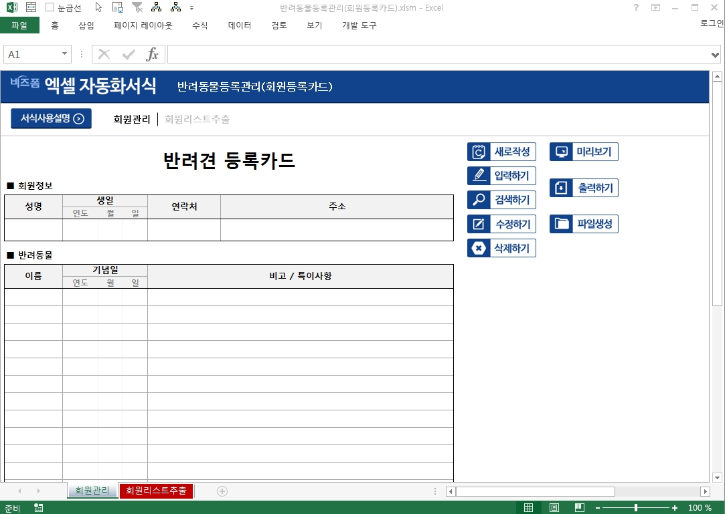The image size is (725, 514).
Task: Click the Excel application icon in the title bar
Action: pyautogui.click(x=12, y=7)
